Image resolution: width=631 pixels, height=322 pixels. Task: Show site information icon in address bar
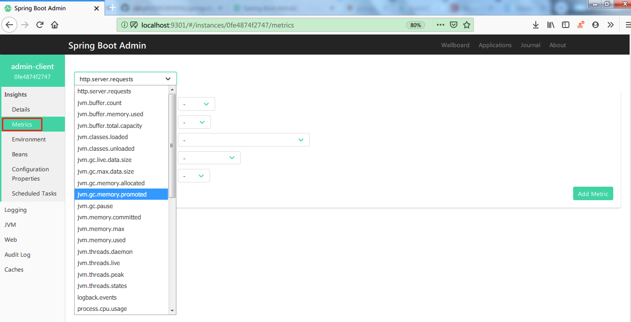[x=125, y=25]
